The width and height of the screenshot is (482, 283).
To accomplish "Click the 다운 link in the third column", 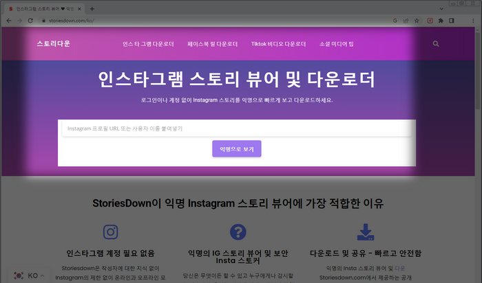I will [x=400, y=269].
